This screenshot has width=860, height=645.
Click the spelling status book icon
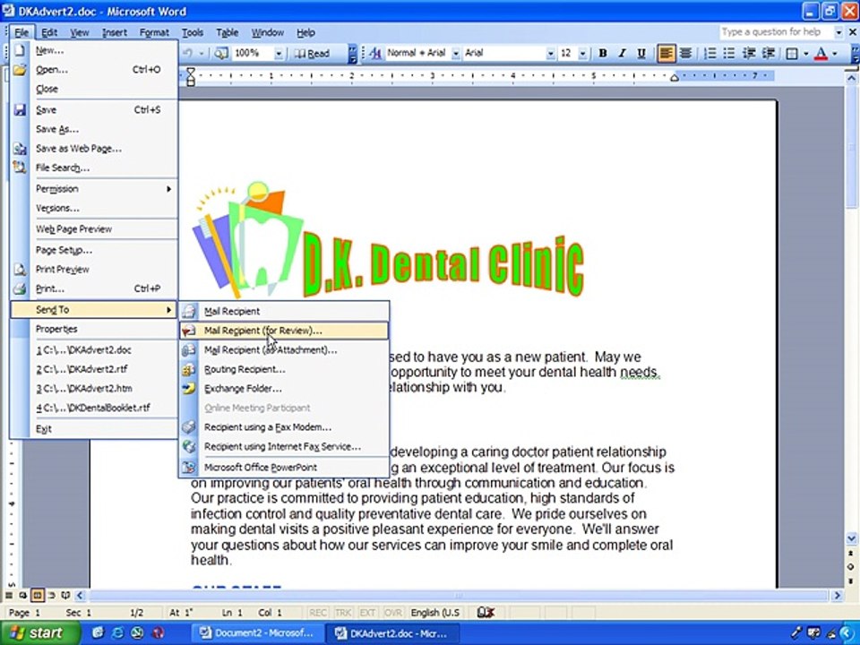click(x=486, y=613)
